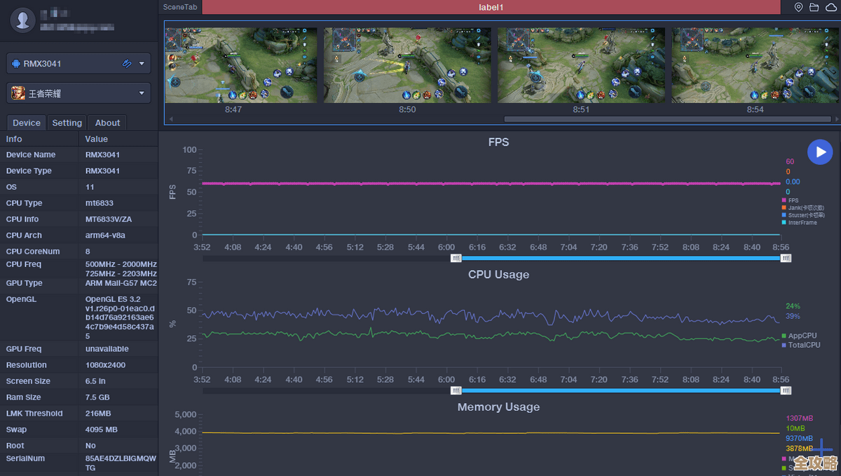Click the SceneTab label

pos(180,7)
